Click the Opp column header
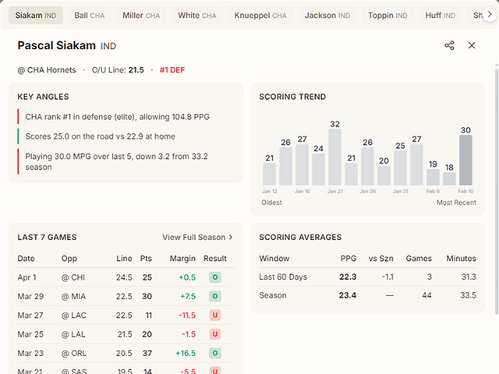This screenshot has height=374, width=499. tap(69, 259)
